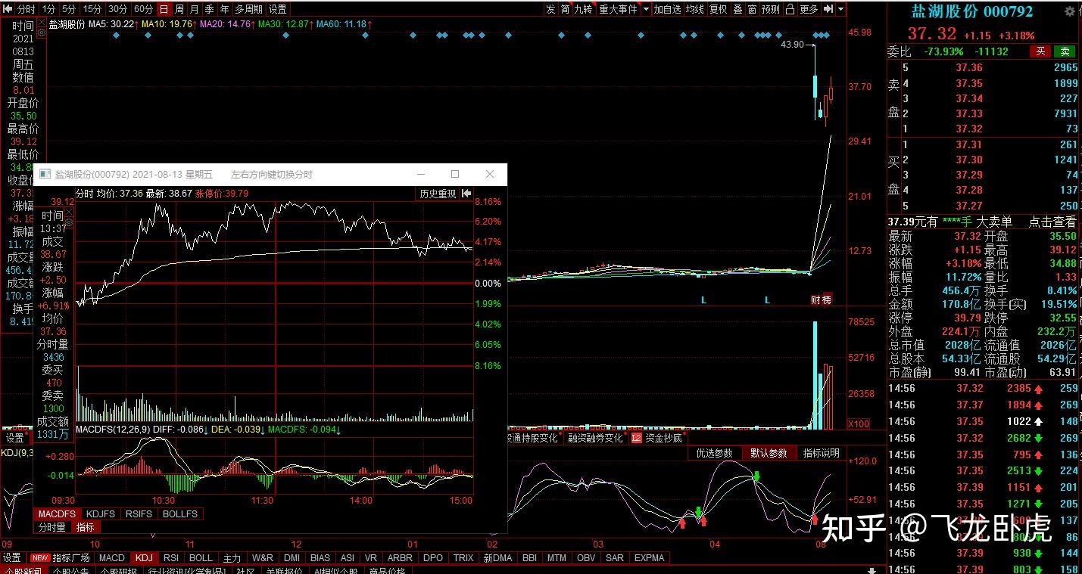
Task: Click the 历史重现 button in the popup
Action: click(x=438, y=194)
